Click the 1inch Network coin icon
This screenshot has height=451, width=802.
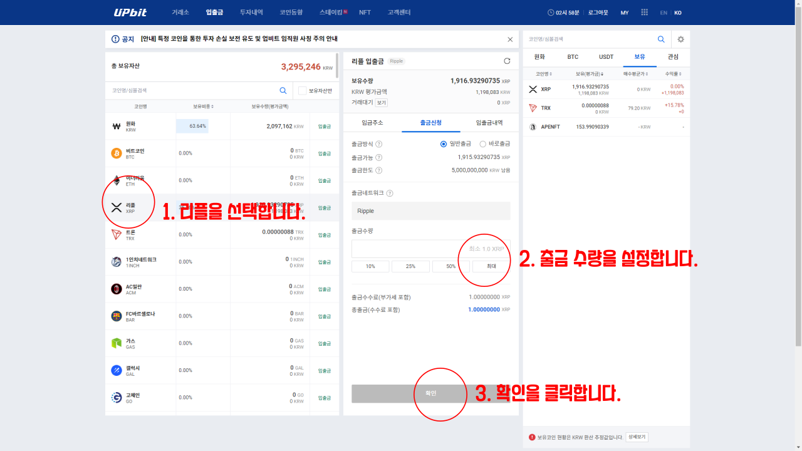(x=116, y=262)
